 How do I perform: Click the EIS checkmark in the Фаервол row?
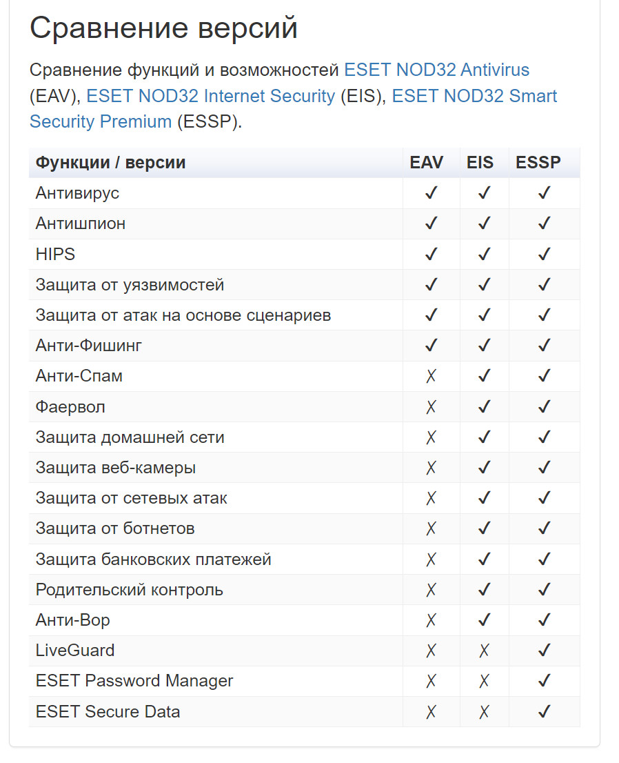click(x=484, y=407)
